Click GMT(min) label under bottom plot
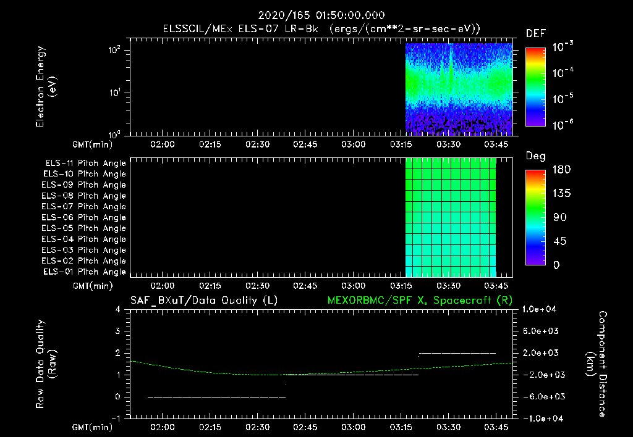Image resolution: width=633 pixels, height=437 pixels. click(x=93, y=427)
